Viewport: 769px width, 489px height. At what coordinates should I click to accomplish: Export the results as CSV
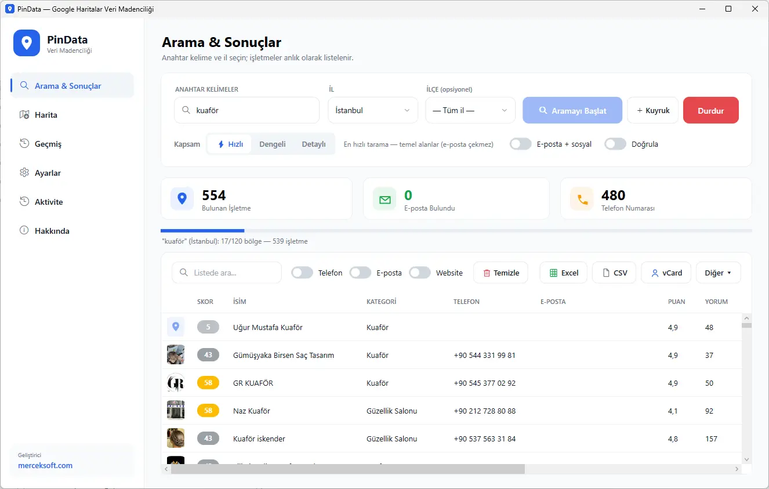pyautogui.click(x=614, y=273)
